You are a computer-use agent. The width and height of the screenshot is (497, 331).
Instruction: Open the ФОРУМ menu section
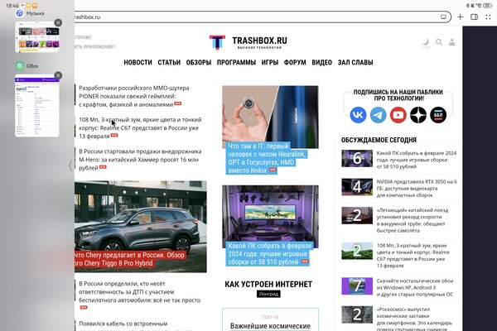[295, 62]
